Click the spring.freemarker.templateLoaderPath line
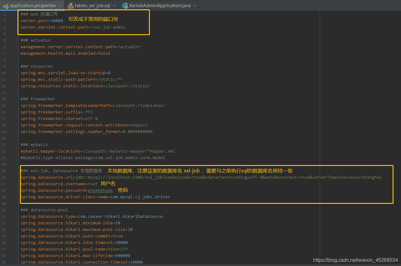Viewport: 401px width, 266px height. coord(93,105)
